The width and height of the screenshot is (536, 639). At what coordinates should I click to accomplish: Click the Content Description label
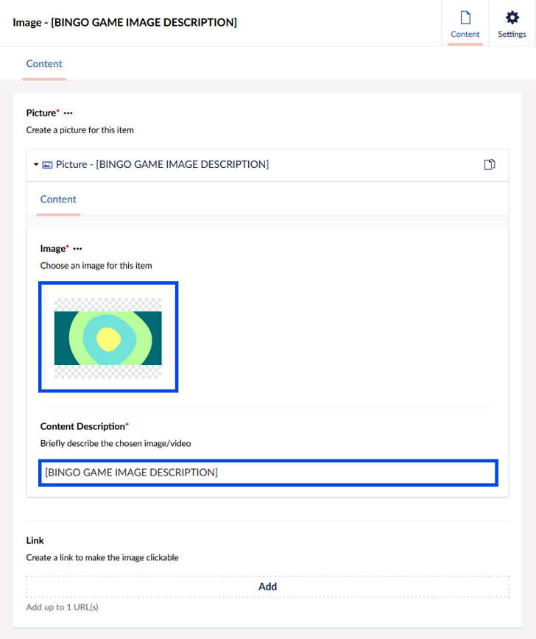tap(82, 426)
